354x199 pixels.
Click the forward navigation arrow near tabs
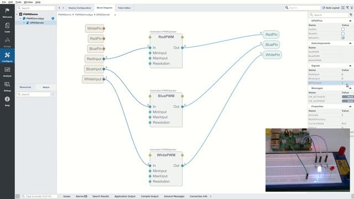pyautogui.click(x=63, y=8)
